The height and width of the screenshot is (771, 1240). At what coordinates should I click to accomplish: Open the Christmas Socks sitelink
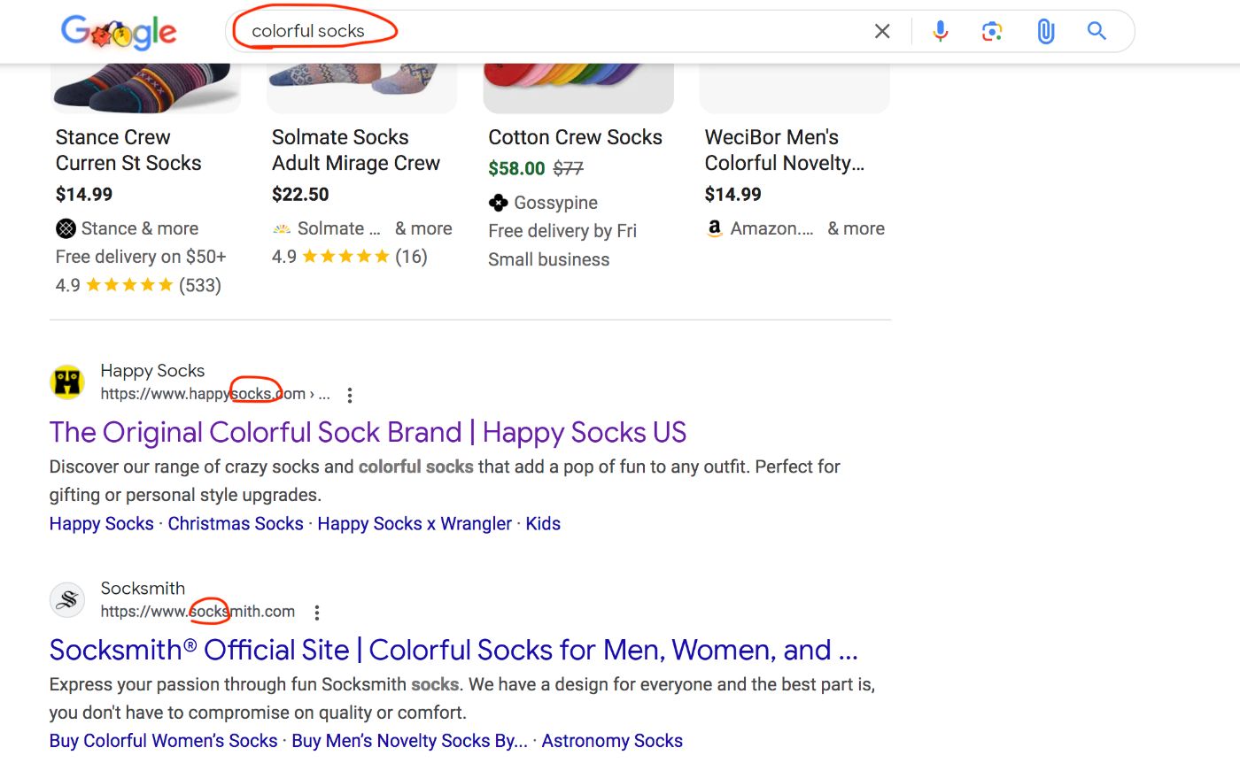click(236, 524)
